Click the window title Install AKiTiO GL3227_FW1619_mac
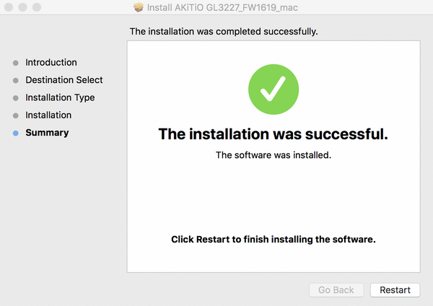 tap(224, 7)
